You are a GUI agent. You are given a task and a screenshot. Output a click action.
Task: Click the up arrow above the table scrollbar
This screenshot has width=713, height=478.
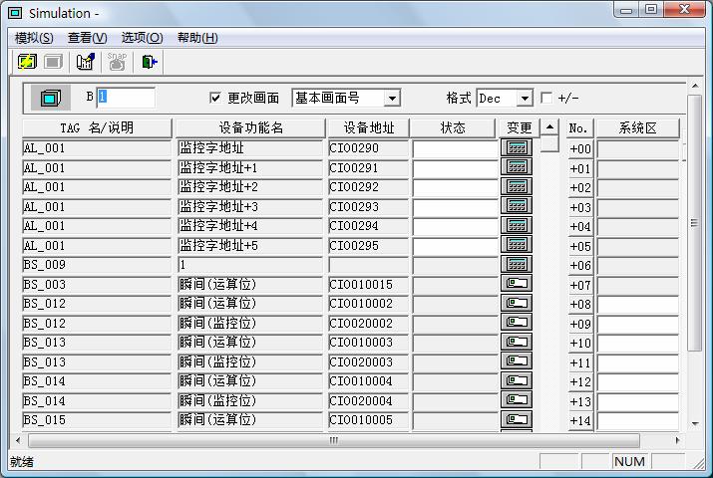pyautogui.click(x=549, y=127)
